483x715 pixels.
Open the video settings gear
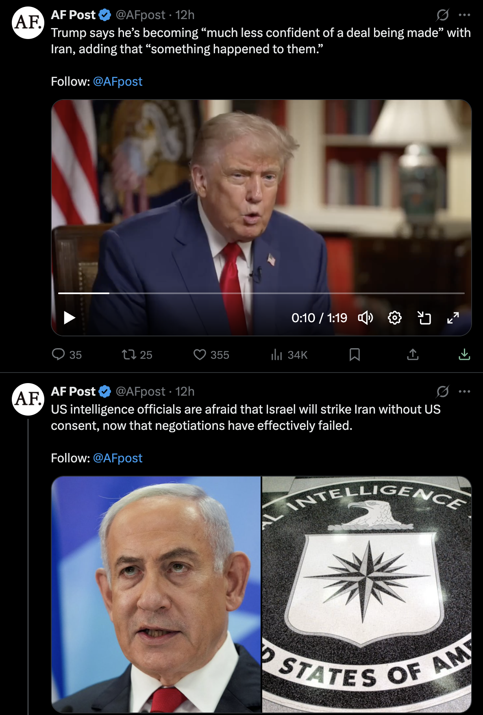point(395,318)
